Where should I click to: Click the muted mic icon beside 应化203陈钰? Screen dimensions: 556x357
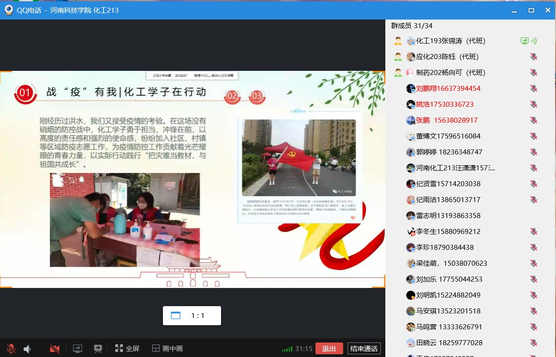(x=534, y=57)
